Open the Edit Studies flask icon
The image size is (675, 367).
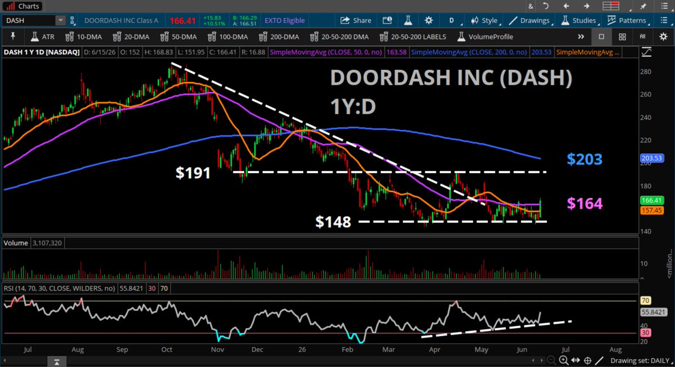(408, 20)
